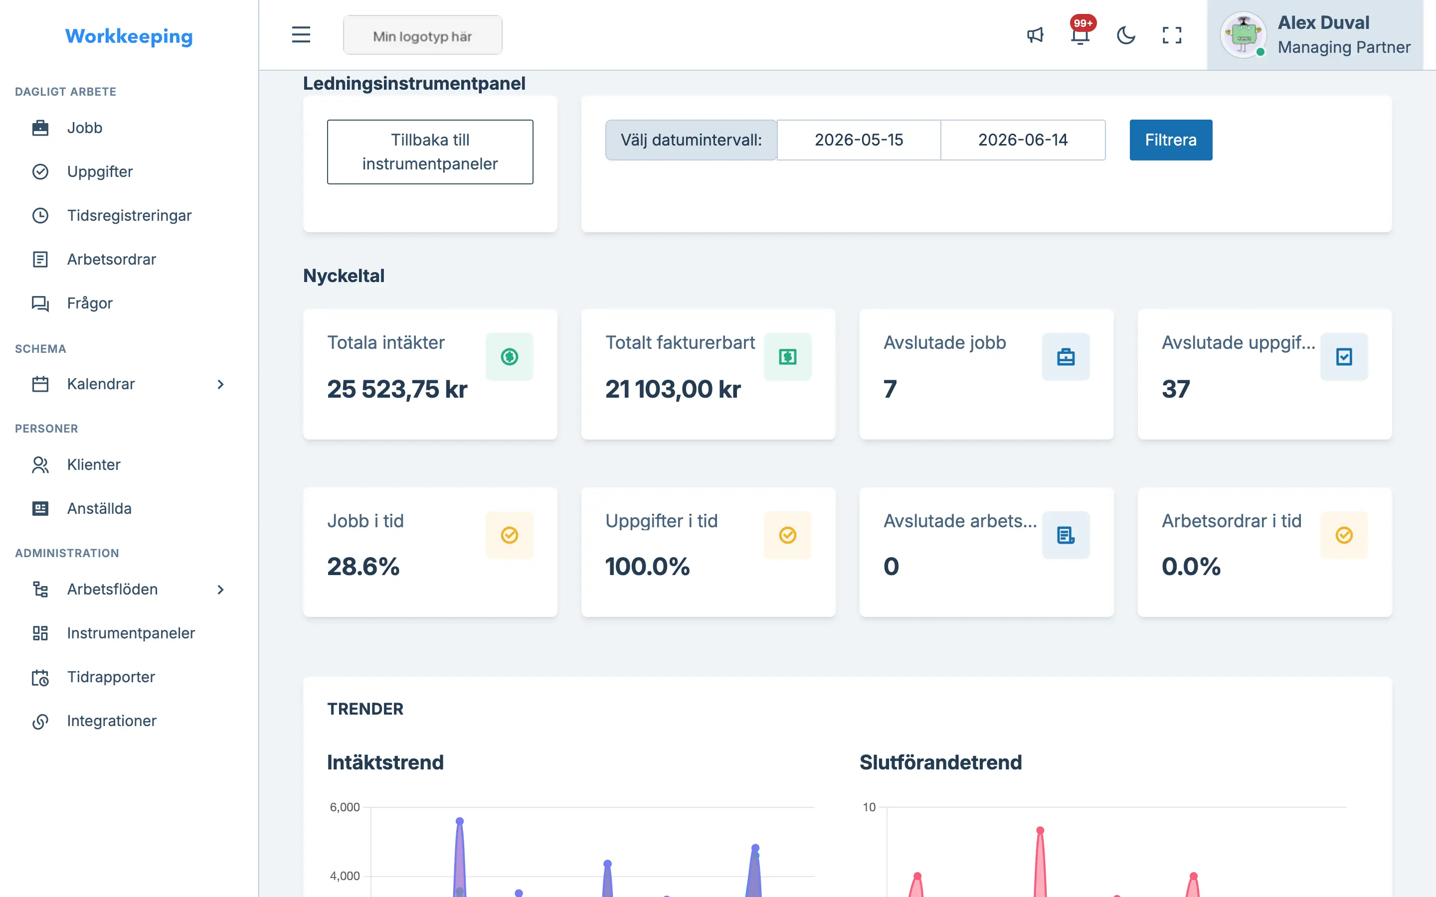This screenshot has height=897, width=1436.
Task: Click Alex Duval avatar image
Action: coord(1243,35)
